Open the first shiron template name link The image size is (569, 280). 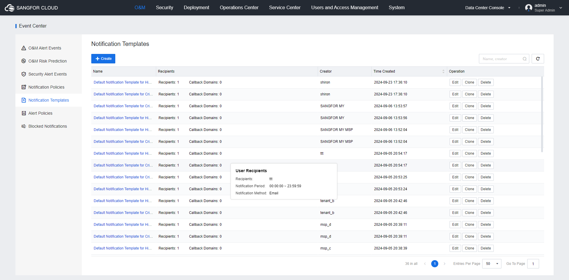pyautogui.click(x=123, y=82)
